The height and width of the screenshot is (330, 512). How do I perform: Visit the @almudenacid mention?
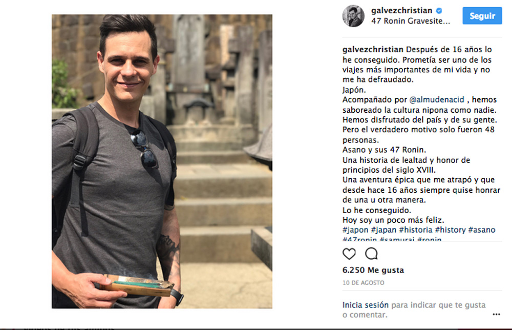click(437, 99)
